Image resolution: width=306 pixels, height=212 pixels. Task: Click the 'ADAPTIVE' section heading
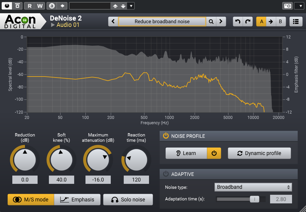click(183, 174)
